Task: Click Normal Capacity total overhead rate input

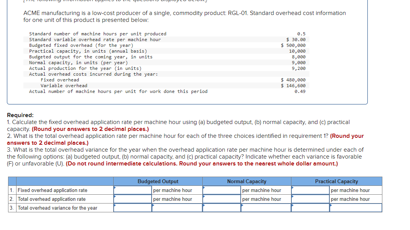Action: [222, 199]
